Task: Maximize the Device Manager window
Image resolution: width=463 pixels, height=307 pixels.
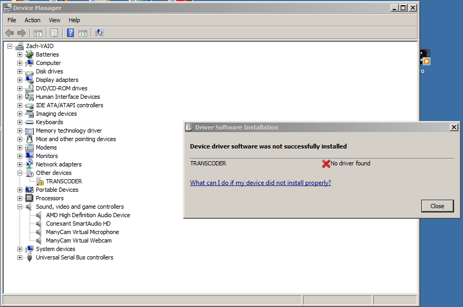Action: point(403,8)
